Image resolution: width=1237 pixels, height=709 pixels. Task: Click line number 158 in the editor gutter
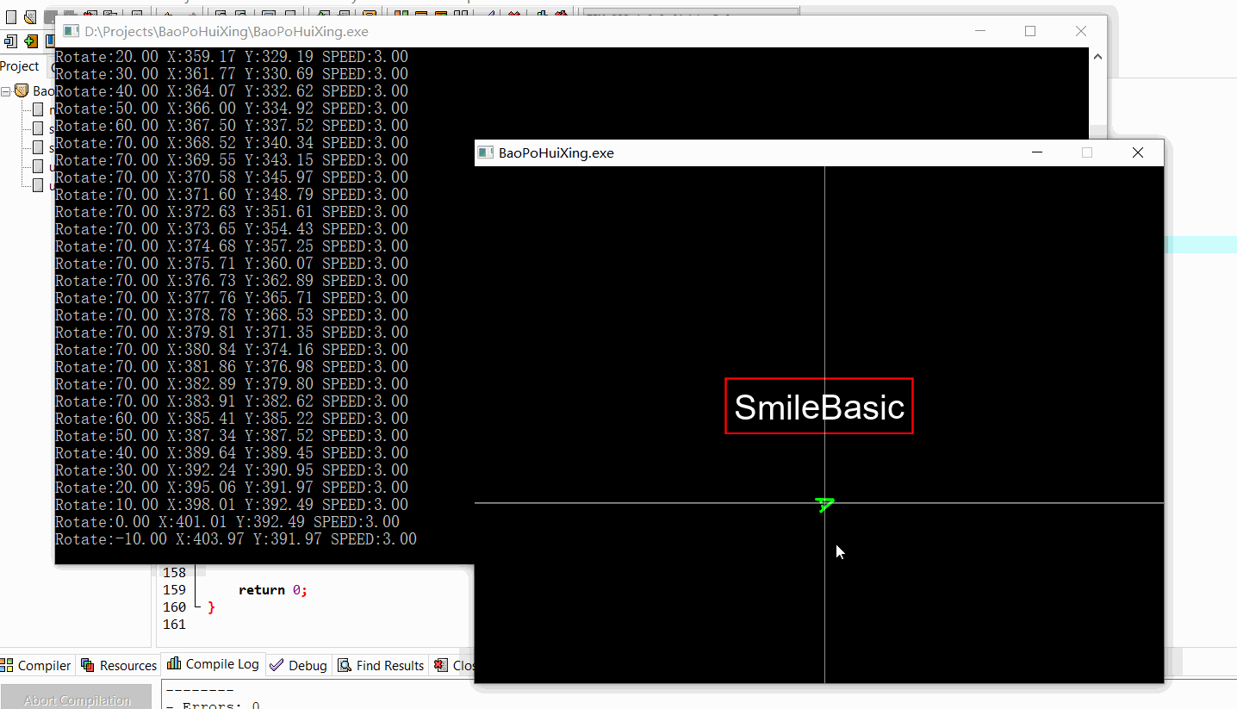[174, 572]
